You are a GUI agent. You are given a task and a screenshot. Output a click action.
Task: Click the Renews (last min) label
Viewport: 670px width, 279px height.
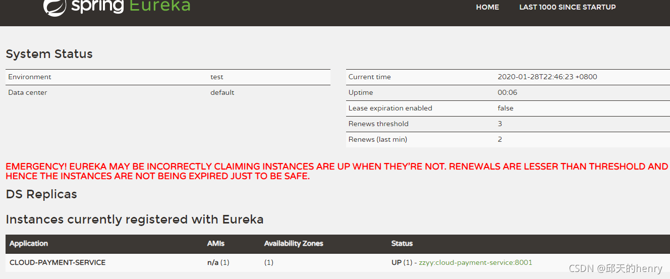point(378,139)
